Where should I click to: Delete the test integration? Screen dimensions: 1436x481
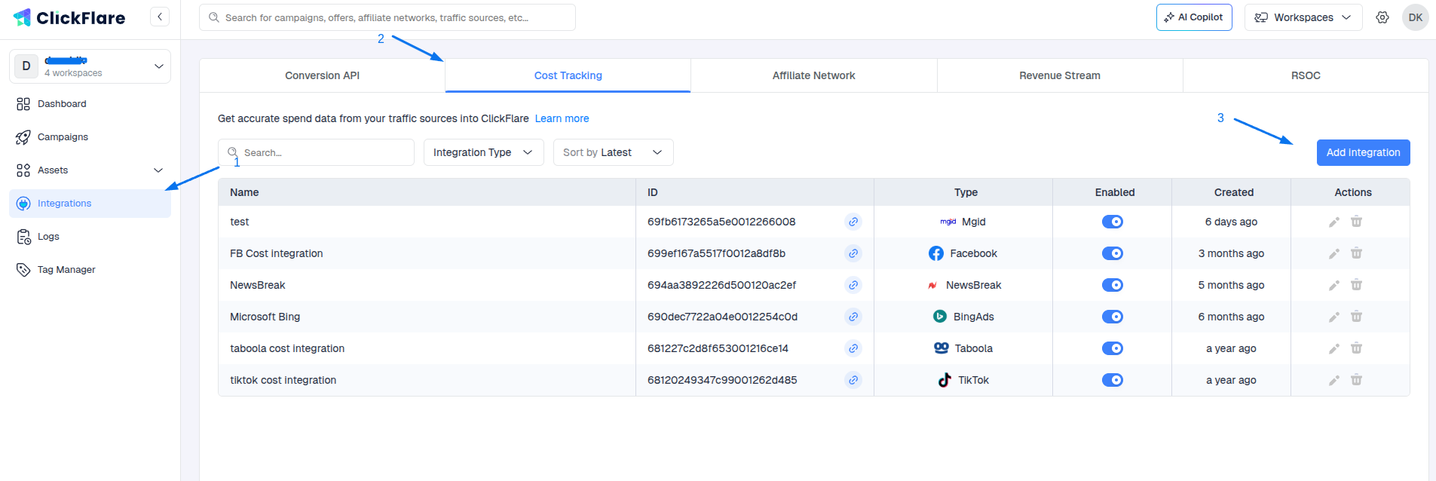click(x=1356, y=221)
